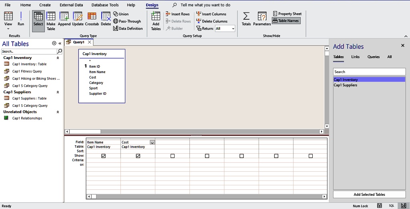Collapse the Cap1 Inventory group

click(58, 58)
